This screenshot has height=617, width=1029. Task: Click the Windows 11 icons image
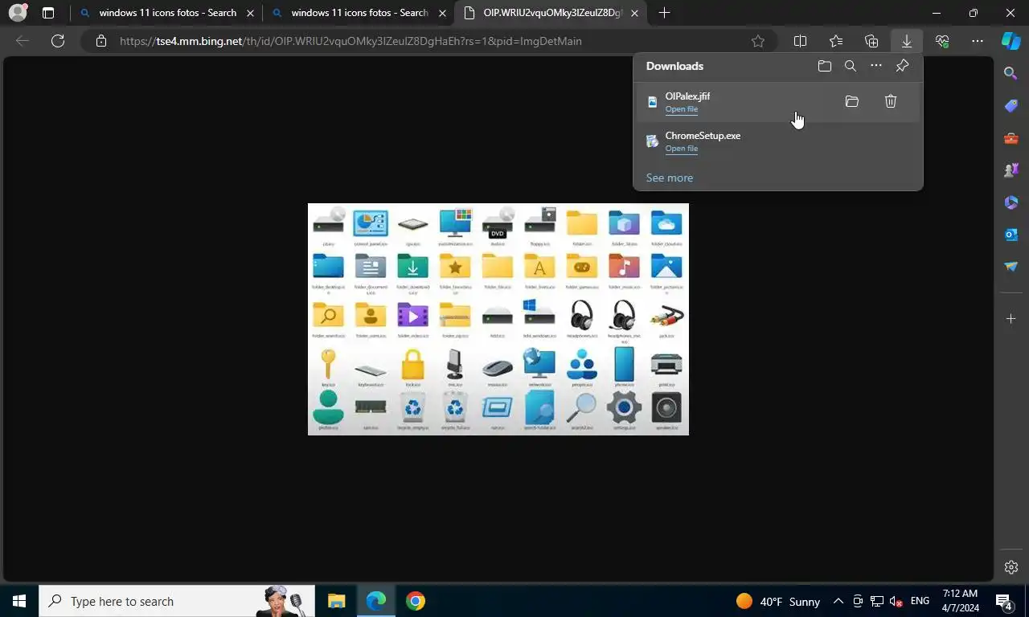pyautogui.click(x=498, y=319)
